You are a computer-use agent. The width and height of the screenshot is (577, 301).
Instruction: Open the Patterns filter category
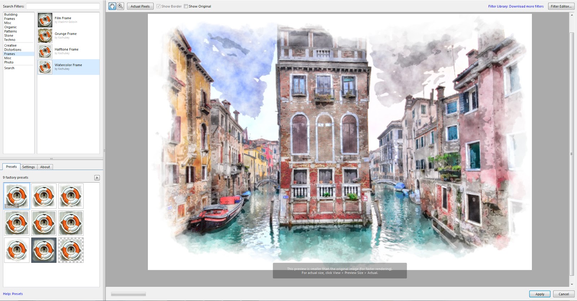click(10, 31)
